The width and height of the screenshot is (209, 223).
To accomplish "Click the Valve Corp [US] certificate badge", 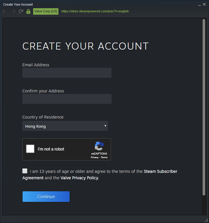I will pos(46,11).
